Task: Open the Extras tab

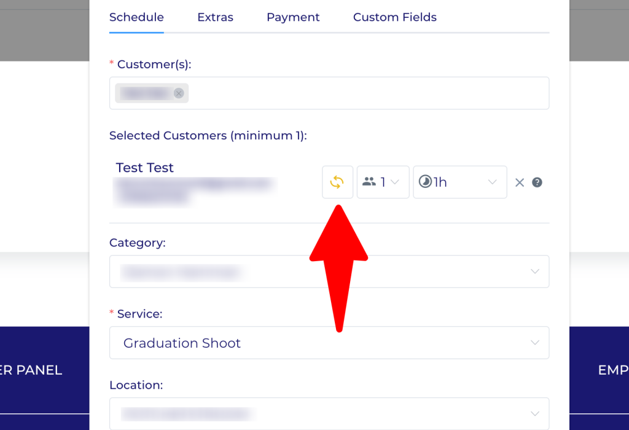Action: pos(215,17)
